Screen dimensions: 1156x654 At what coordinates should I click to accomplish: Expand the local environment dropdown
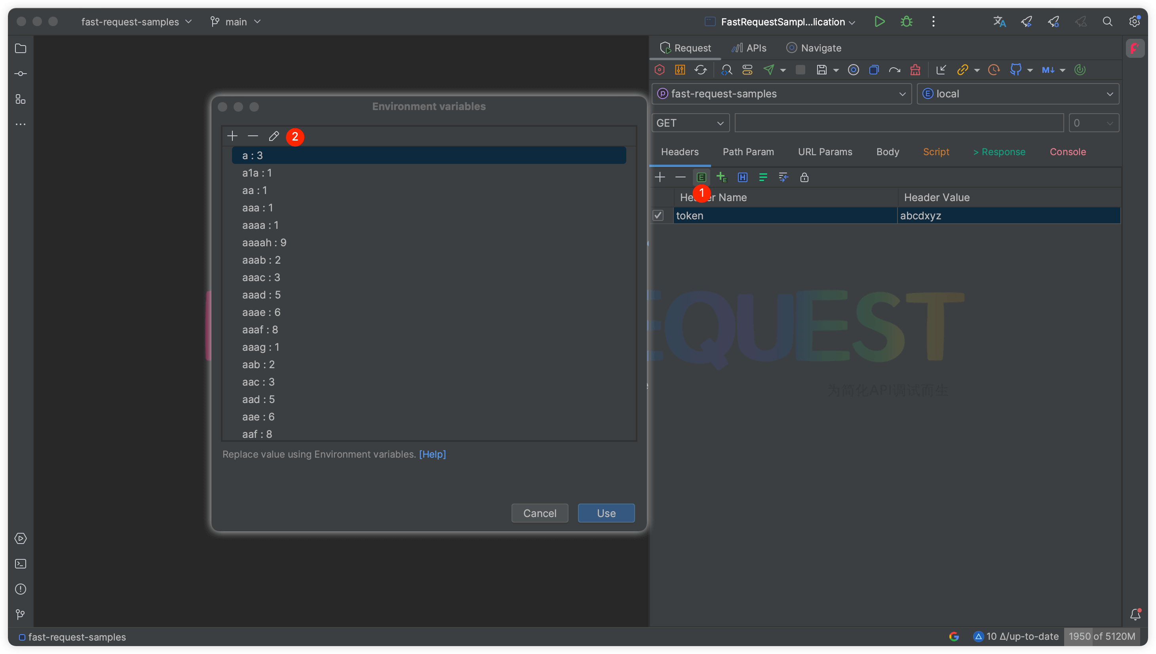[x=1018, y=94]
